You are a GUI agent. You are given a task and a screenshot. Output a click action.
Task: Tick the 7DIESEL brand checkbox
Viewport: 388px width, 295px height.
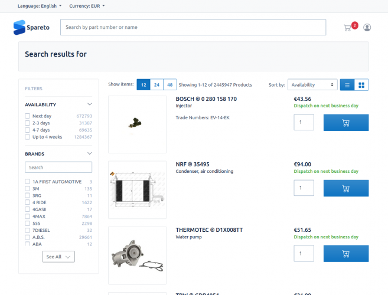click(x=28, y=230)
